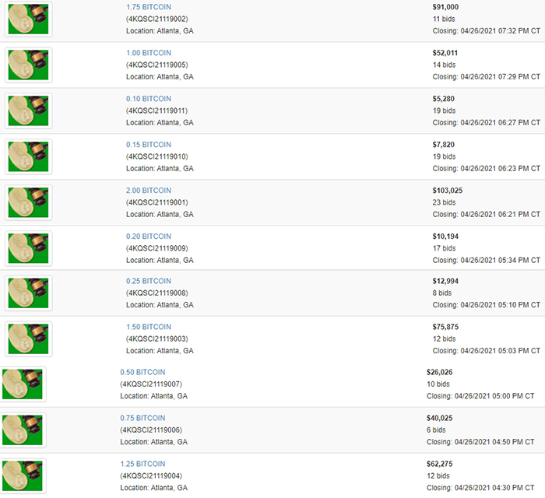Open the 2.00 BITCOIN gavel thumbnail
This screenshot has width=545, height=498.
pos(29,202)
